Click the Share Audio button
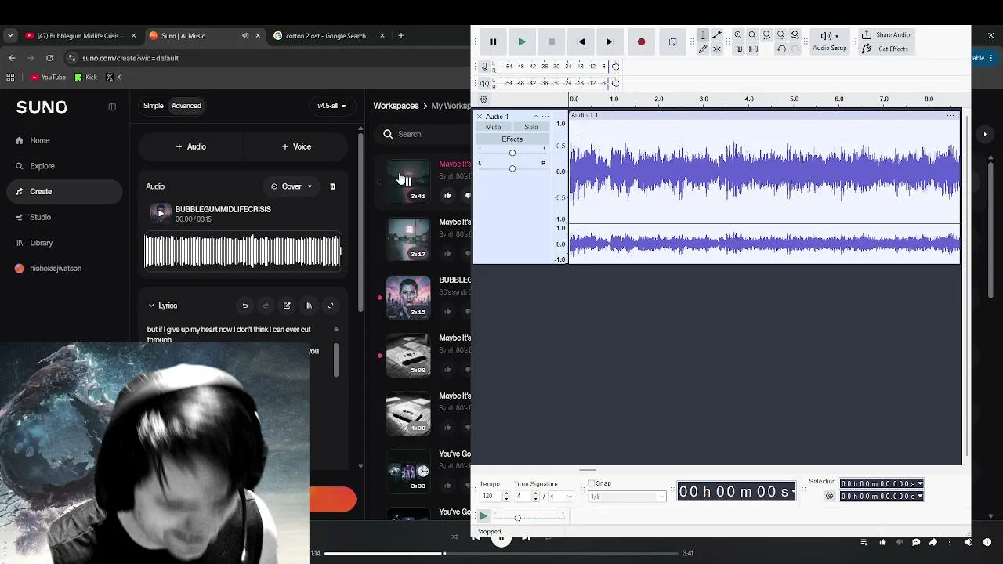Screen dimensions: 1003x564 tap(886, 35)
